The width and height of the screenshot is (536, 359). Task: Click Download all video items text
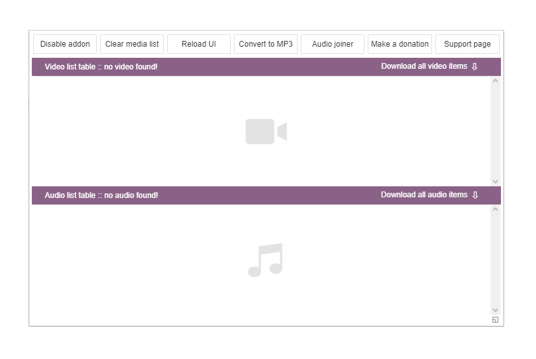pos(424,66)
